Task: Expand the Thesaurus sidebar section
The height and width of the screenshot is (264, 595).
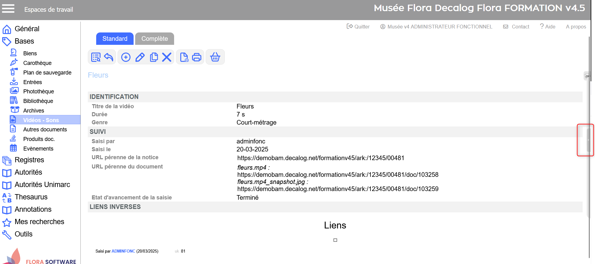Action: tap(31, 197)
